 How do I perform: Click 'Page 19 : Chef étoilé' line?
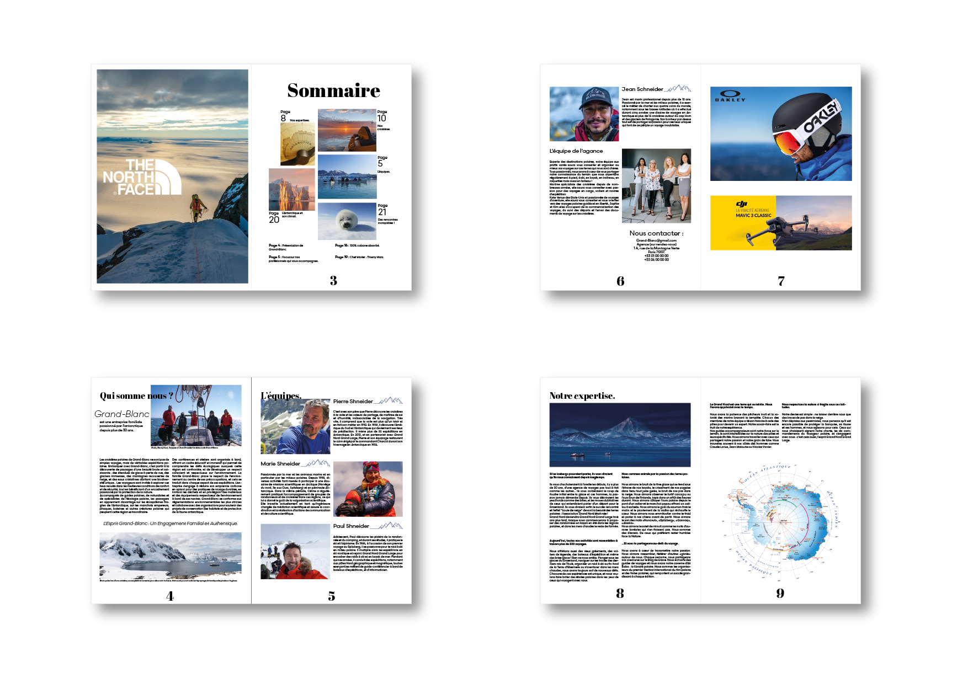click(x=359, y=257)
